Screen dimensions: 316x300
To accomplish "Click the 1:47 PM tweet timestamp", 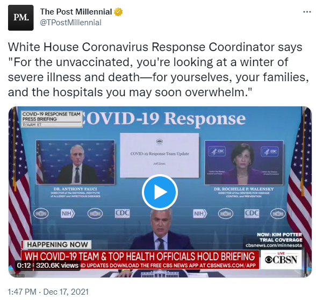I will click(x=22, y=292).
